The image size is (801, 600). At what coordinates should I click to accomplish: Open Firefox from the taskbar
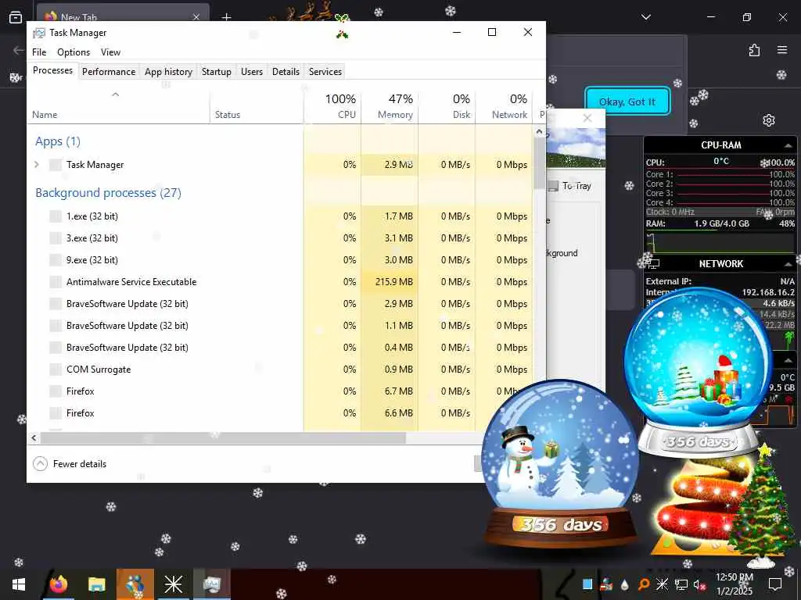coord(59,584)
